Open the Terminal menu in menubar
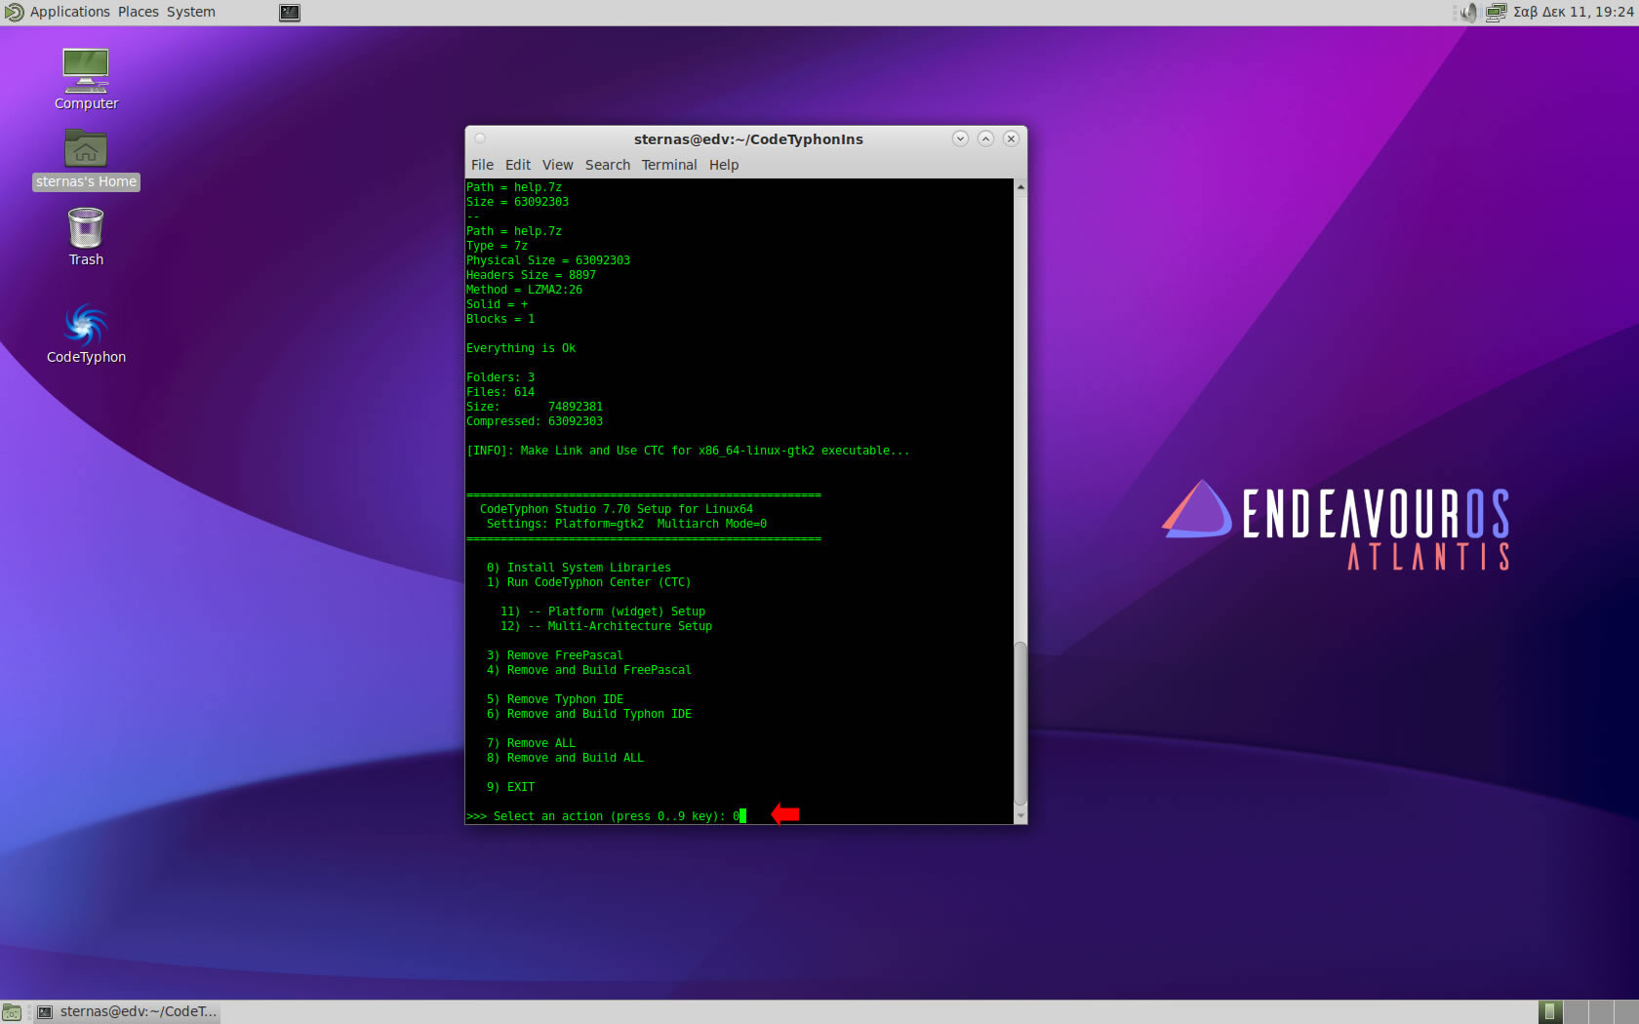The width and height of the screenshot is (1639, 1024). click(669, 165)
